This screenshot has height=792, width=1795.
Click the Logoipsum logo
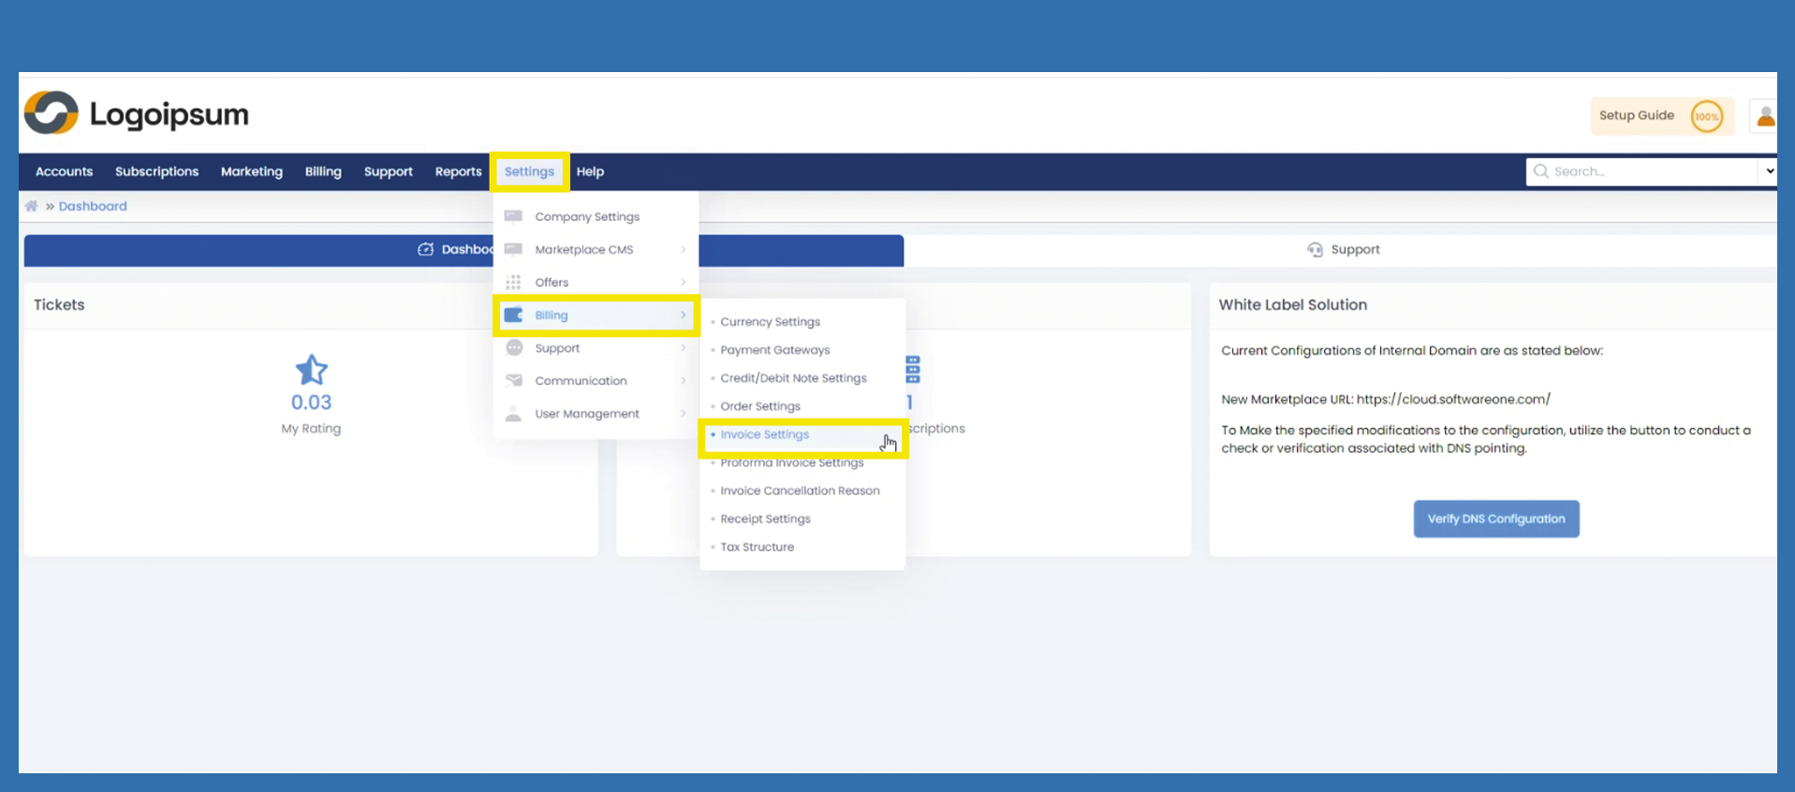click(x=137, y=114)
